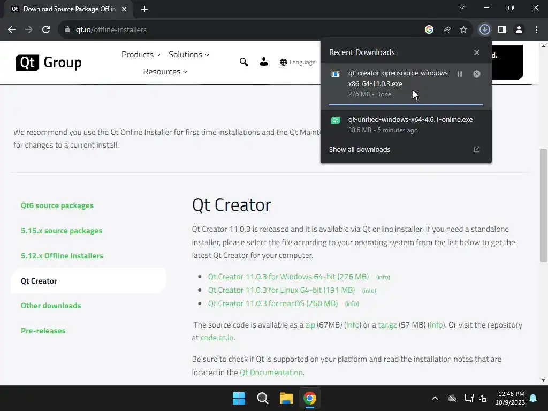Image resolution: width=548 pixels, height=411 pixels.
Task: Open Windows taskbar Search
Action: tap(262, 398)
